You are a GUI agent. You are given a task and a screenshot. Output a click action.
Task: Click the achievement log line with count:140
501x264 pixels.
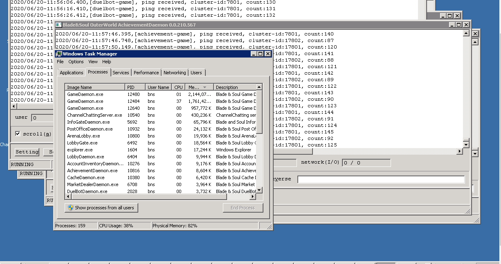coord(194,34)
